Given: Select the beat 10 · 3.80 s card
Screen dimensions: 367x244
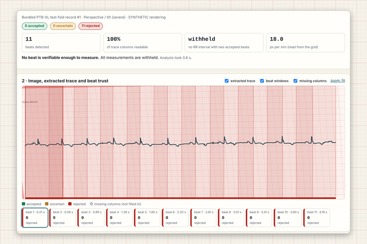Looking at the screenshot, I should pos(288,218).
